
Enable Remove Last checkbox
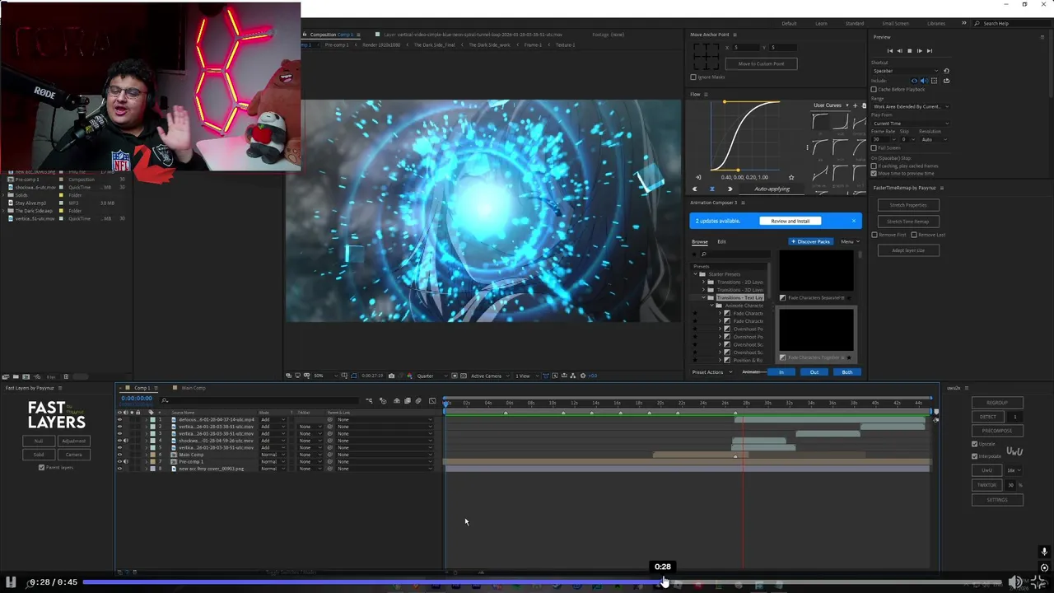(914, 235)
